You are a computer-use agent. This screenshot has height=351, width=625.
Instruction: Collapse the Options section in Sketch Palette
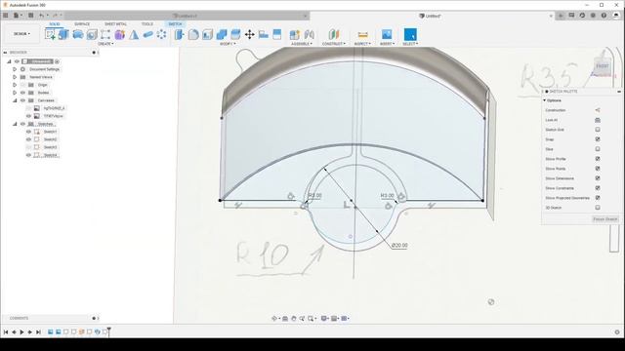click(x=545, y=100)
